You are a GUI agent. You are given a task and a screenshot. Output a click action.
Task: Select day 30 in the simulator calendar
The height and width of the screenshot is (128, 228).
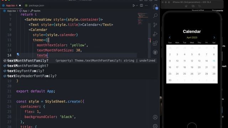170,80
